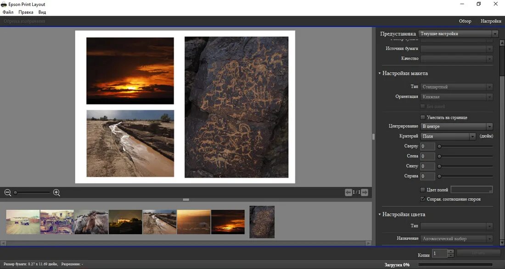Open color settings 'Тип' dropdown

point(457,226)
